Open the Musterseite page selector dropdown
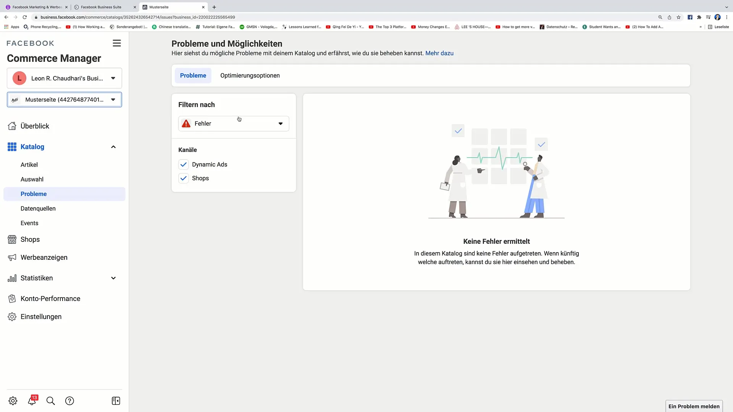 65,100
